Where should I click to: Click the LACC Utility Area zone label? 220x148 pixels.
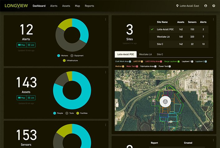point(153,62)
